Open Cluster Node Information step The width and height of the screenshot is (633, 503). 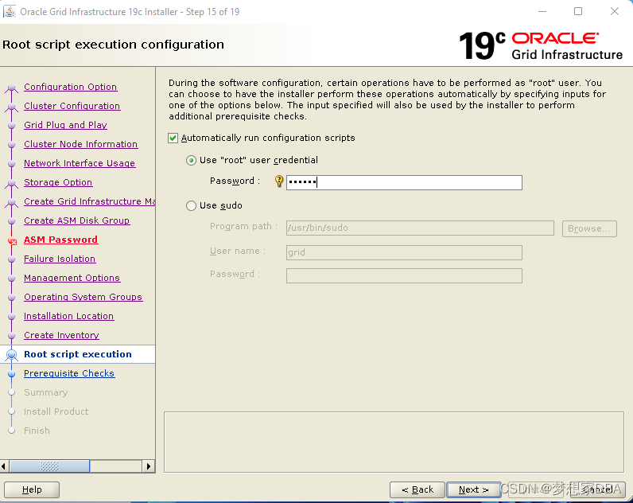tap(81, 144)
